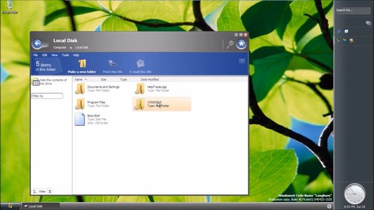This screenshot has width=374, height=210.
Task: Click the yellow tray icon in the sidebar
Action: pyautogui.click(x=351, y=41)
